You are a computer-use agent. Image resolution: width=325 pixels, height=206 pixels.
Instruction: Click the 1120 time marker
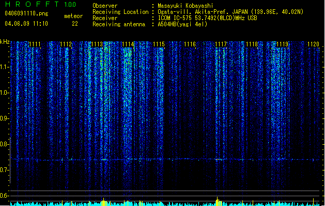pyautogui.click(x=314, y=44)
